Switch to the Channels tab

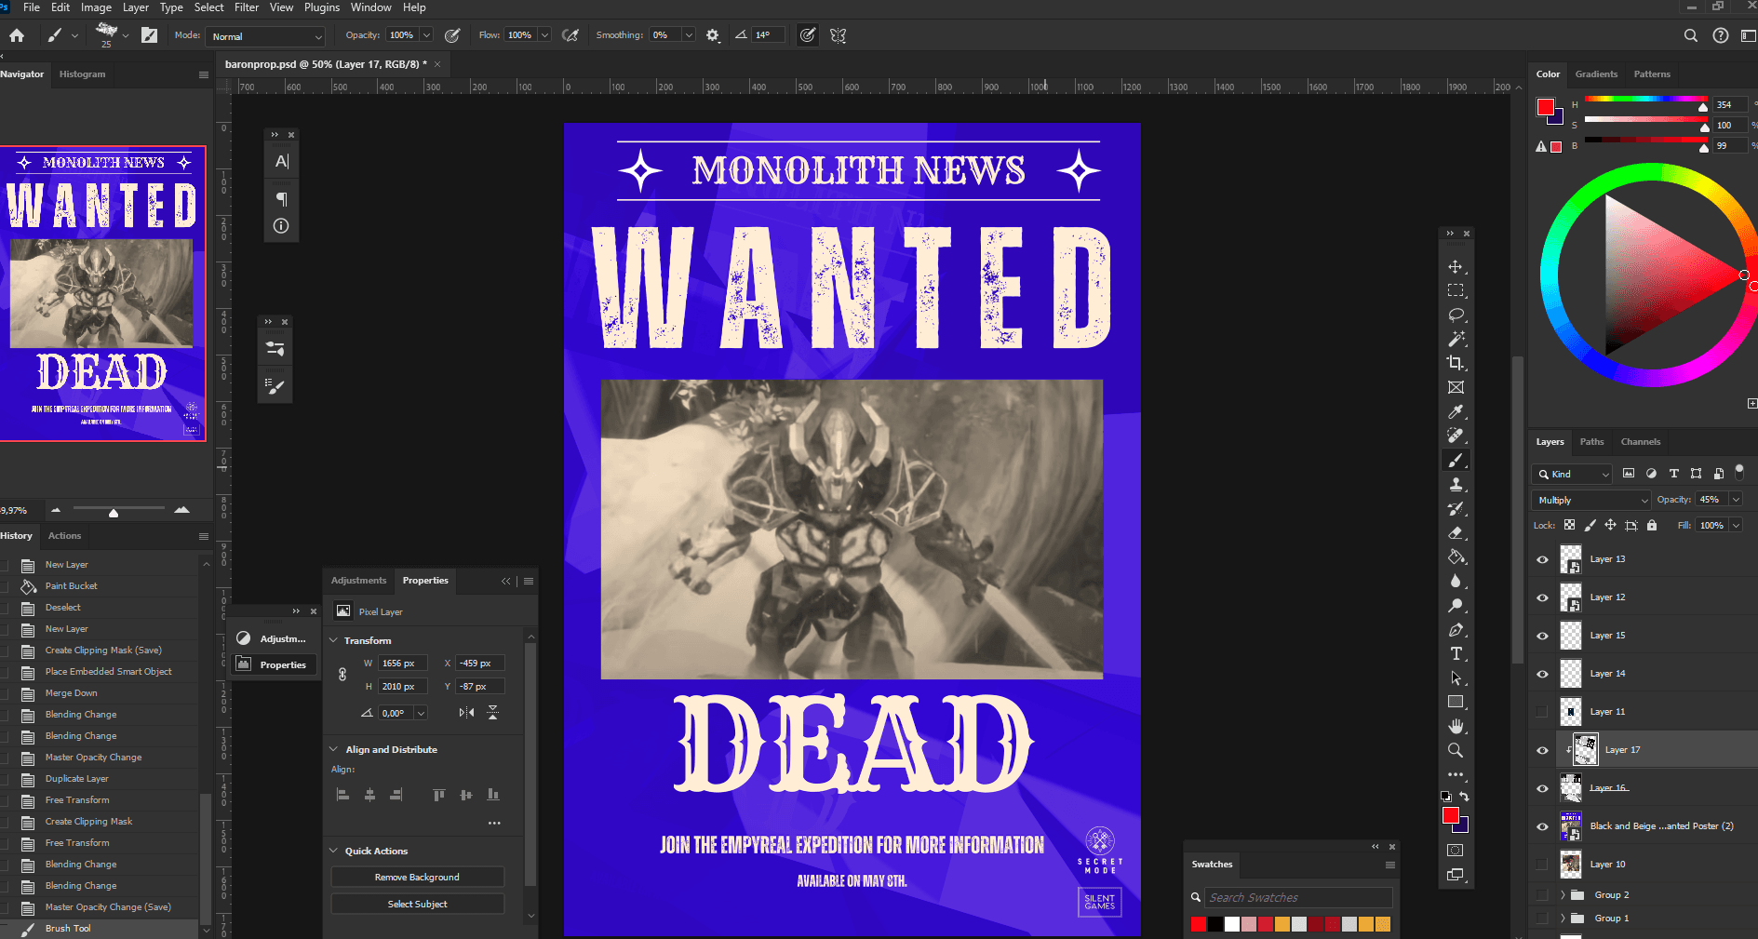point(1640,442)
